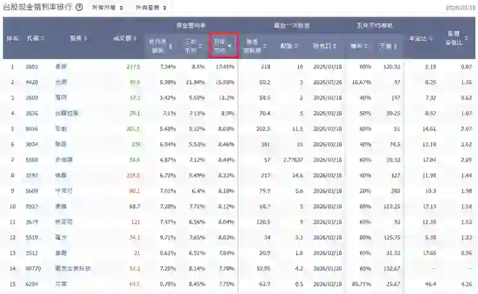
Task: Click the 218.5 price in the 3597 row
Action: (x=133, y=175)
